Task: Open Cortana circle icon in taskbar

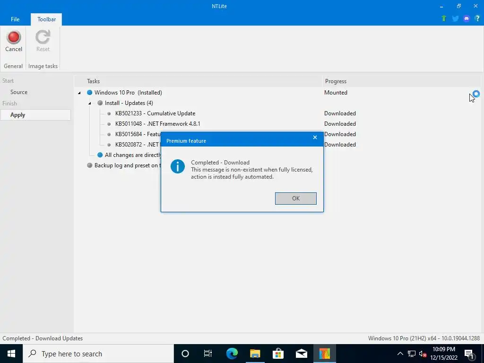Action: point(185,354)
